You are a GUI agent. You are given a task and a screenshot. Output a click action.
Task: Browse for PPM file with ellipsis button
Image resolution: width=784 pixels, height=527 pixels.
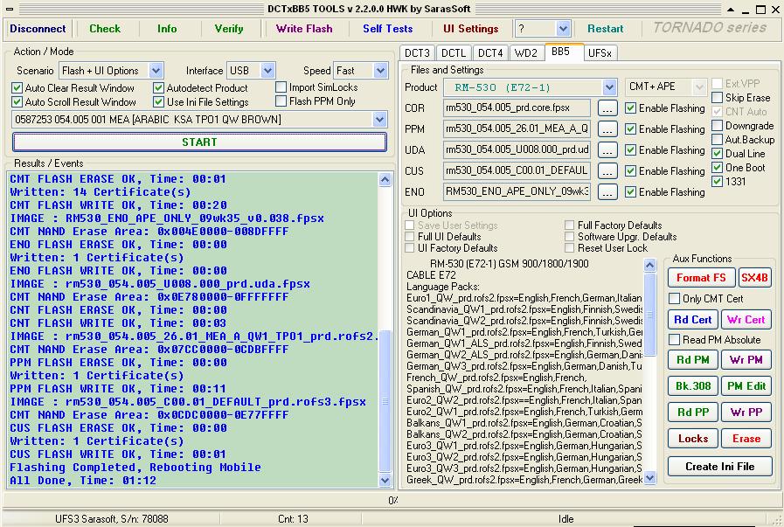click(x=607, y=129)
